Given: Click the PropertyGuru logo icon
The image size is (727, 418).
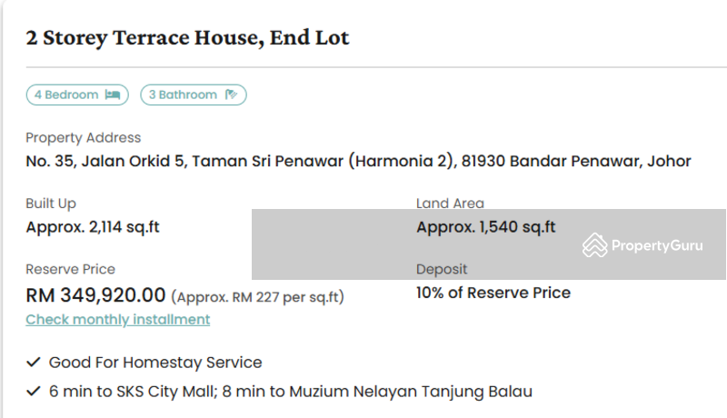Looking at the screenshot, I should (x=595, y=245).
